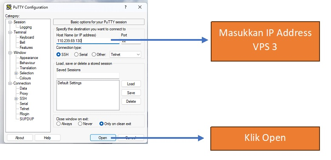The image size is (331, 160).
Task: Close the PuTTY Configuration window
Action: coord(140,7)
